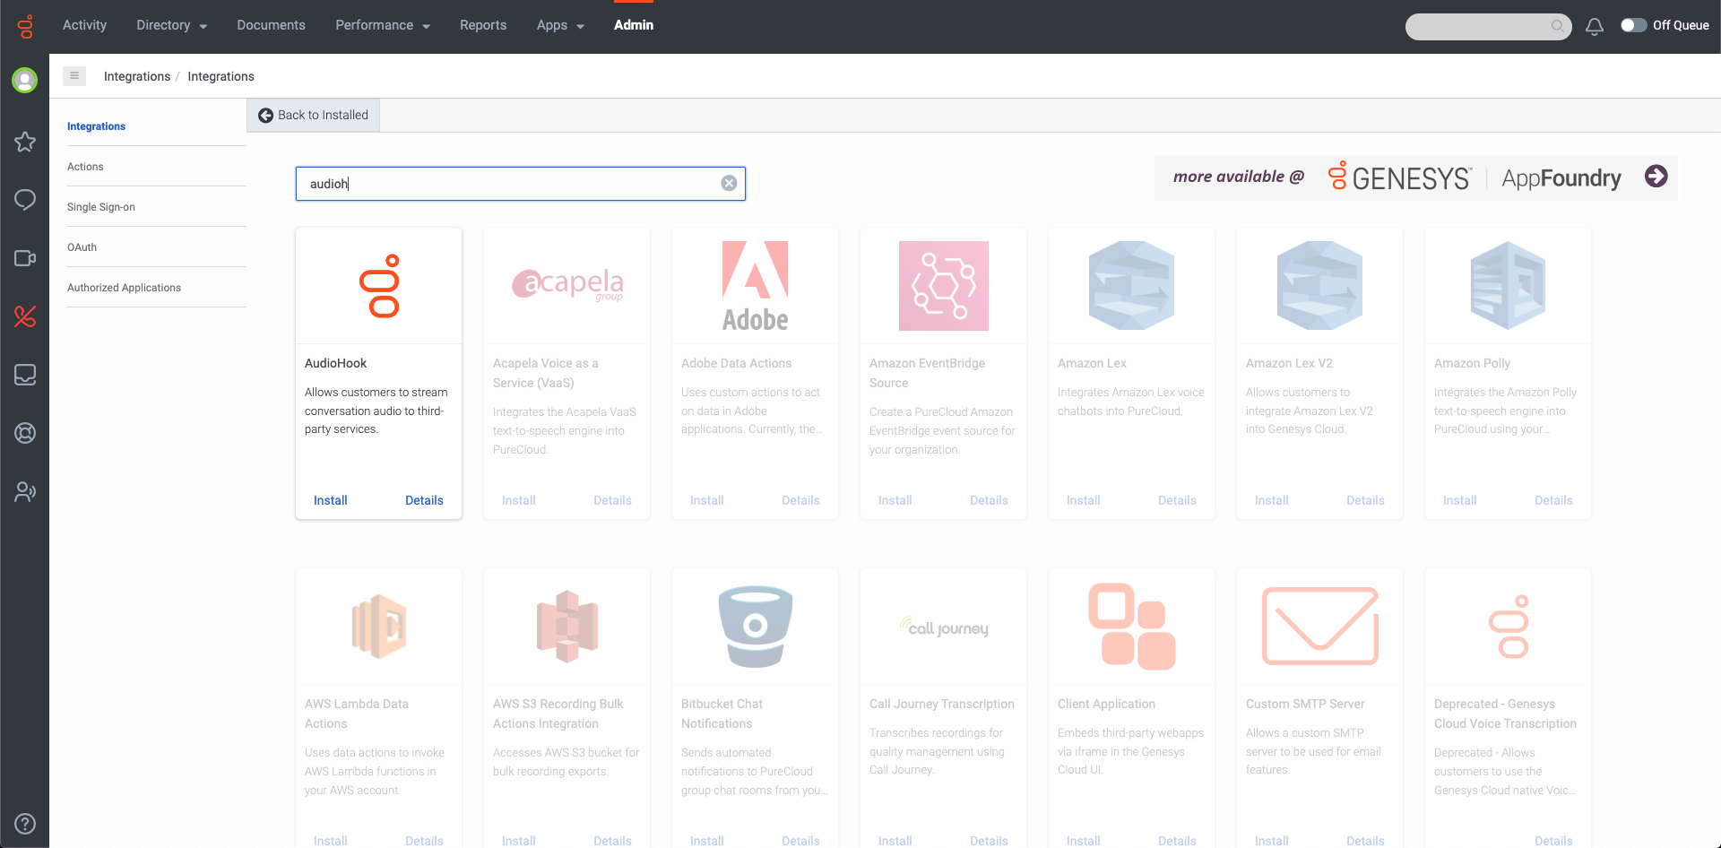Select Single Sign-on in the side menu

click(x=101, y=207)
